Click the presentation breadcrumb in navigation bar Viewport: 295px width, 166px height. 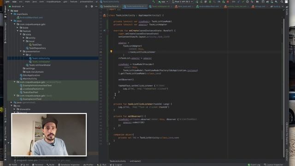(86, 2)
